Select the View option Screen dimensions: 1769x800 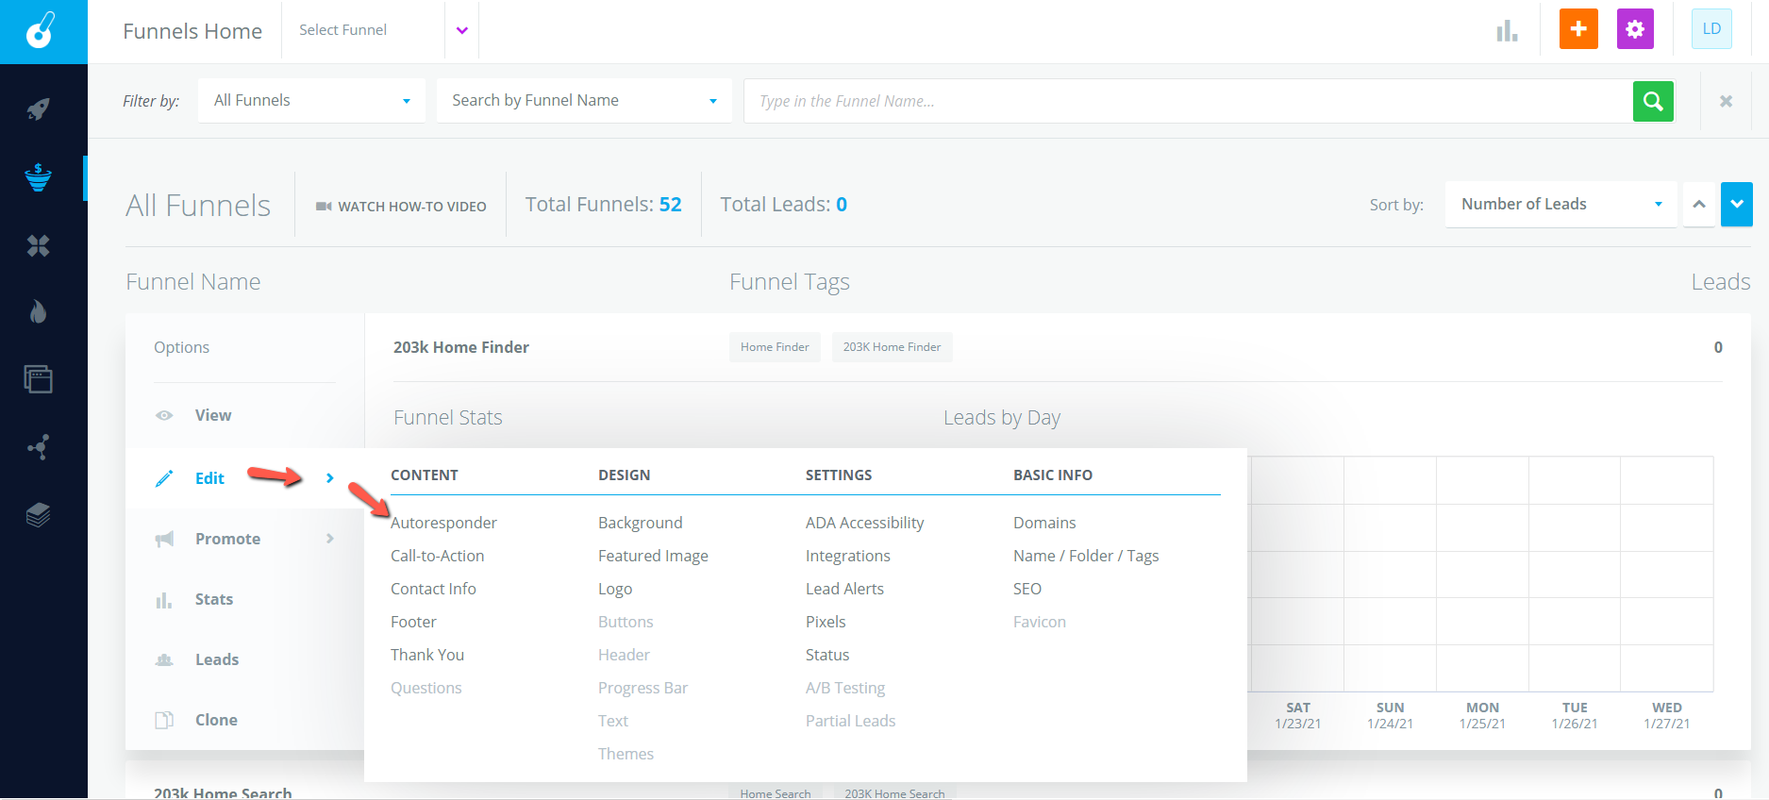(x=213, y=415)
